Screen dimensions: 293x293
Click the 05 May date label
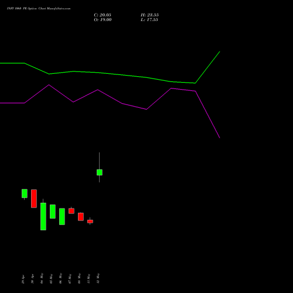click(51, 278)
